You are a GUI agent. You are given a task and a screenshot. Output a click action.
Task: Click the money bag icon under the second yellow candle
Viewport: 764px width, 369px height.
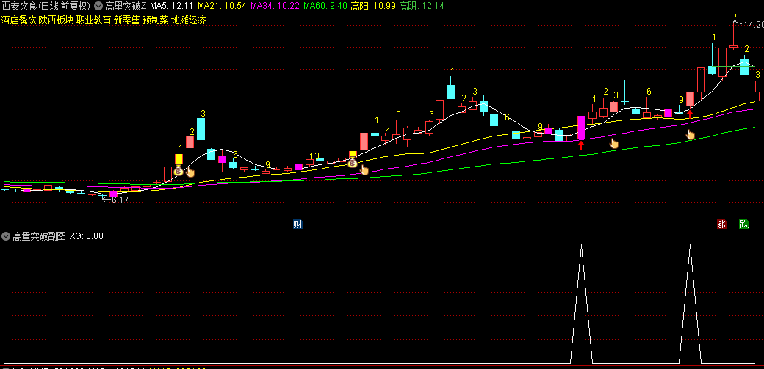pos(353,162)
